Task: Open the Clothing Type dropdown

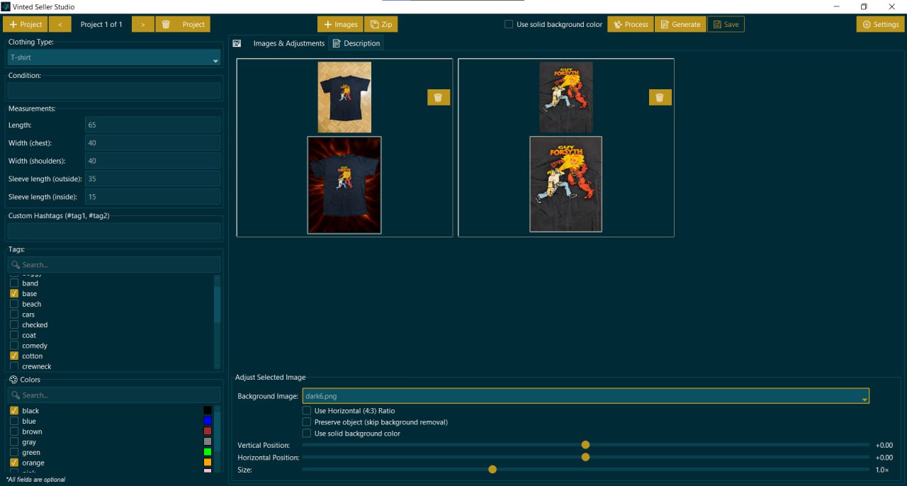Action: [114, 58]
